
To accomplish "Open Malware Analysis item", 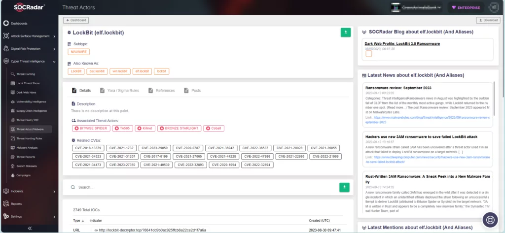I will point(27,148).
